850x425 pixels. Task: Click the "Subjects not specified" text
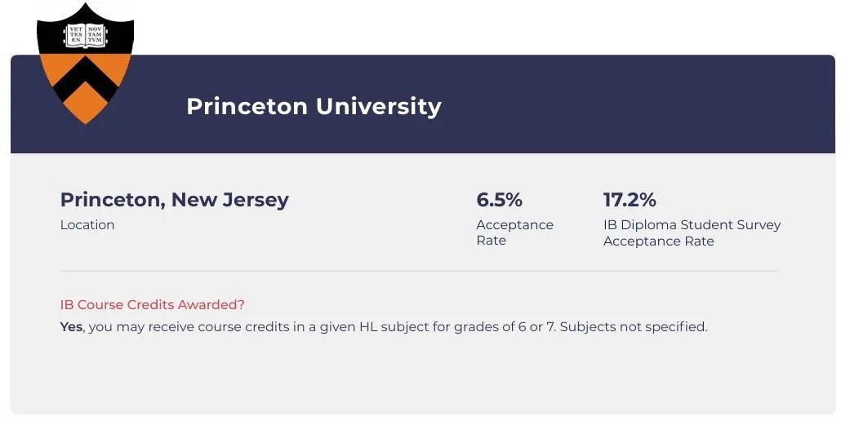click(x=634, y=327)
